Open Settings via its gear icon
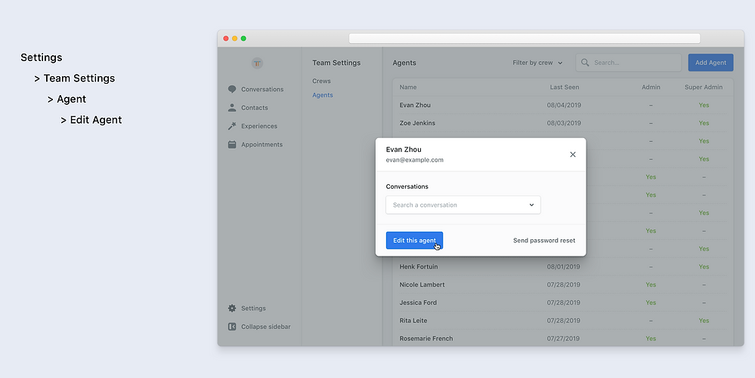Viewport: 755px width, 378px height. (x=232, y=309)
